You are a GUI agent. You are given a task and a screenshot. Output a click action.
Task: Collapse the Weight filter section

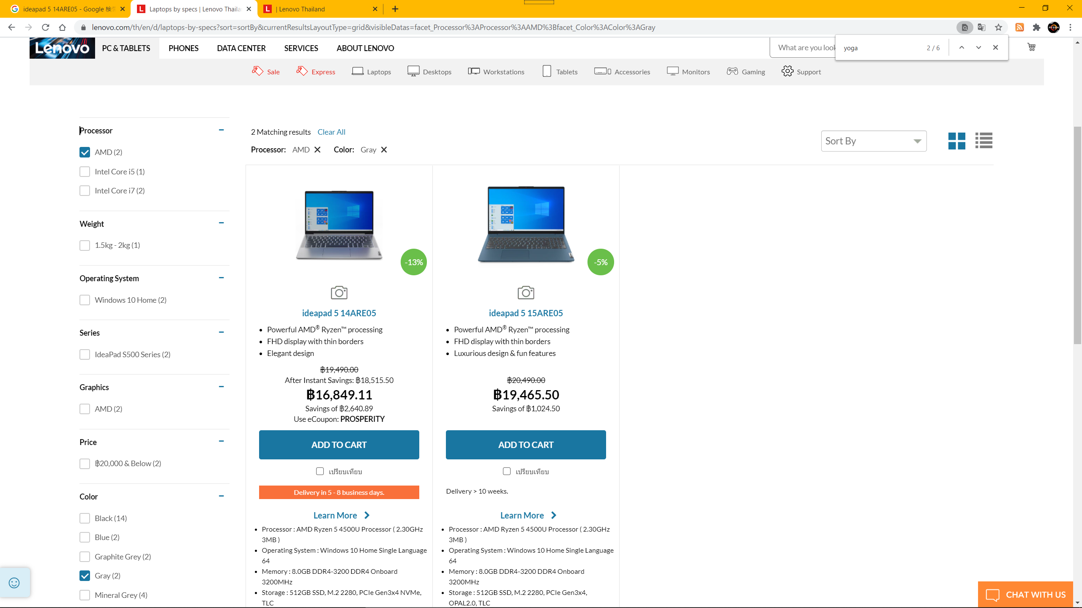point(221,223)
